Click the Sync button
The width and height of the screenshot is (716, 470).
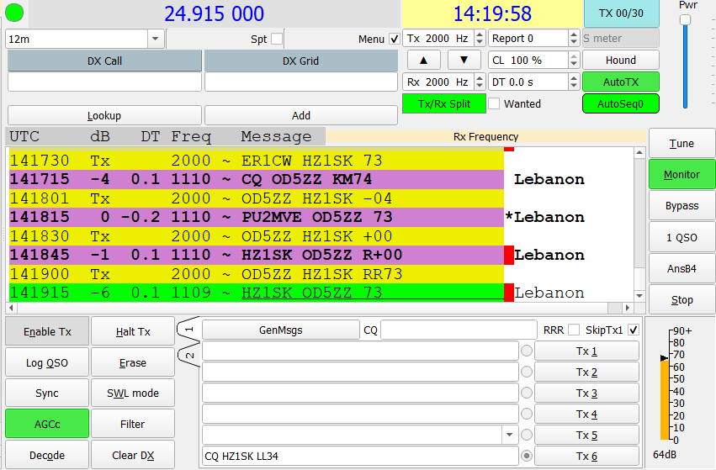pyautogui.click(x=47, y=393)
